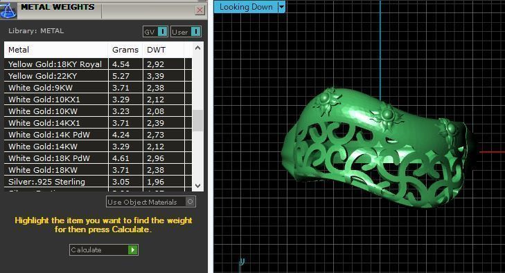This screenshot has height=273, width=505.
Task: Select the White Gold:18KW row
Action: click(x=98, y=170)
